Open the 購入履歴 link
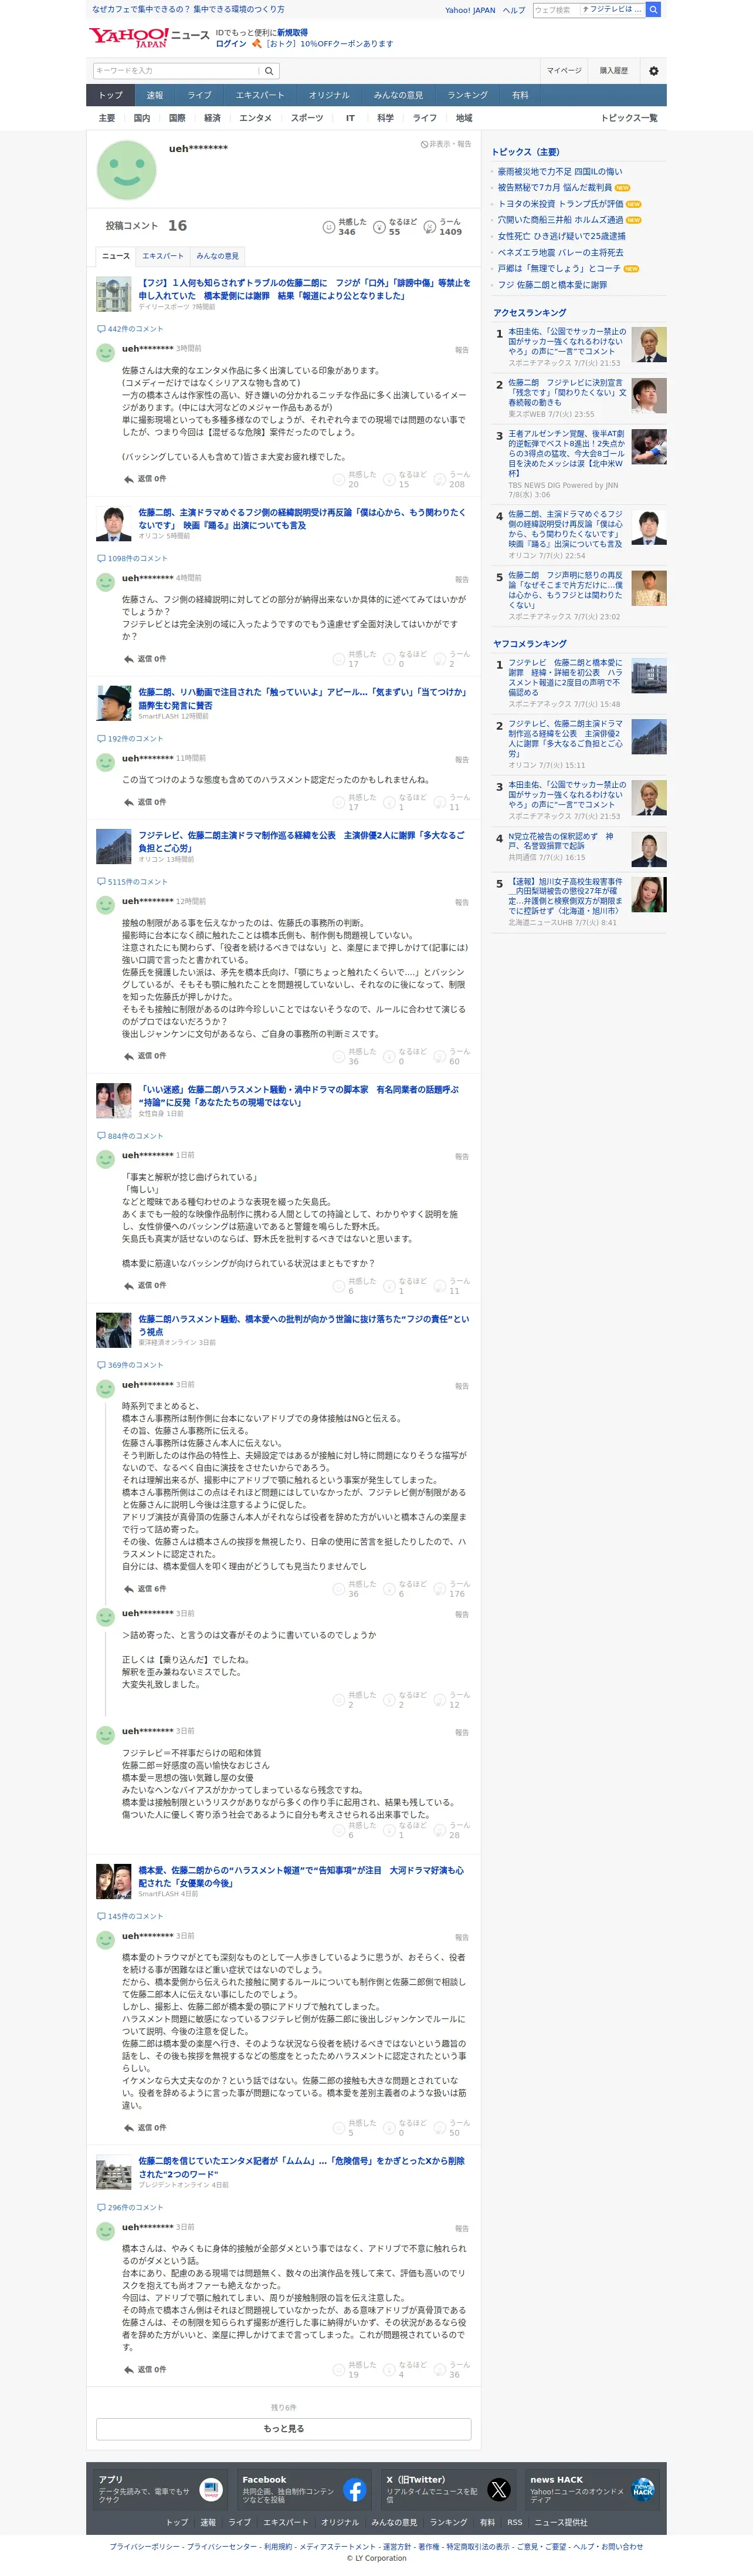The height and width of the screenshot is (2576, 753). tap(614, 71)
